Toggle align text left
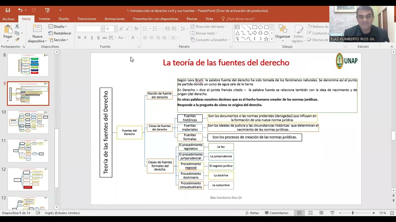The image size is (396, 222). click(145, 38)
